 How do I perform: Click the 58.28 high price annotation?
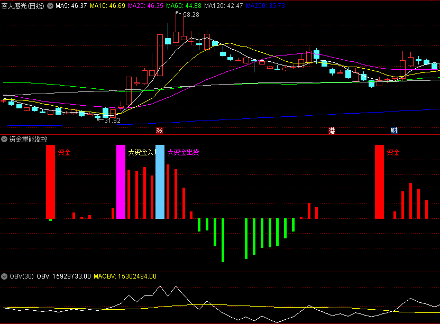point(191,15)
